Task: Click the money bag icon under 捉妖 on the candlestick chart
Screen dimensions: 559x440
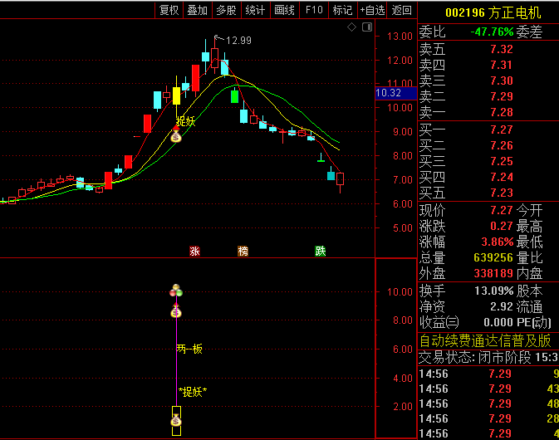Action: pyautogui.click(x=176, y=135)
